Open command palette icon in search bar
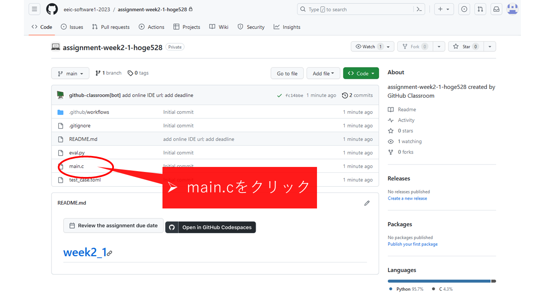The width and height of the screenshot is (536, 302). pos(419,9)
